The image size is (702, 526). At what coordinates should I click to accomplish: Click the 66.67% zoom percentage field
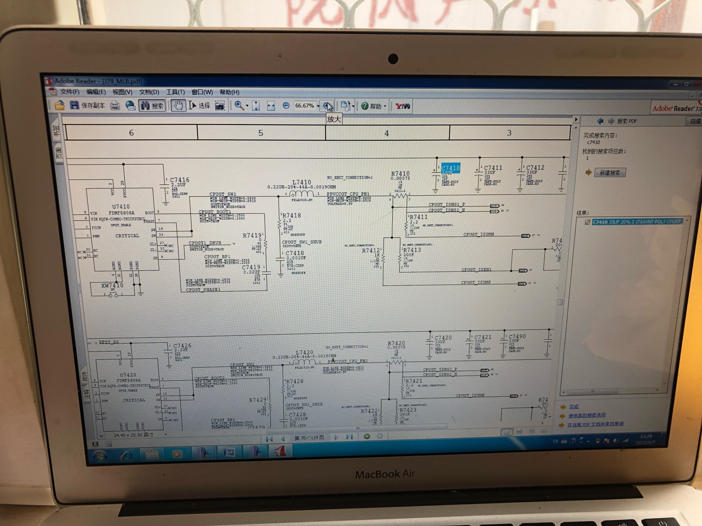pyautogui.click(x=304, y=105)
